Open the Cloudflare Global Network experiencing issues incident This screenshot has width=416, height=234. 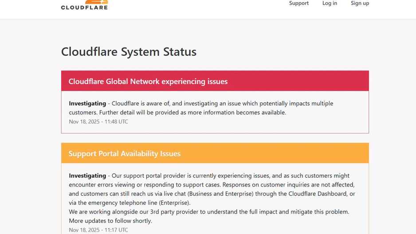point(148,82)
